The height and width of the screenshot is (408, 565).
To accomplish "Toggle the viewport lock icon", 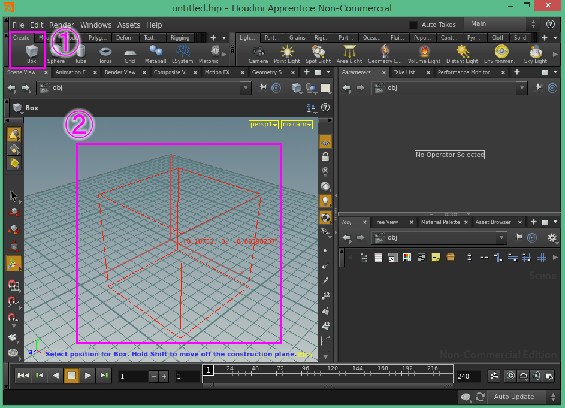I will click(x=325, y=156).
